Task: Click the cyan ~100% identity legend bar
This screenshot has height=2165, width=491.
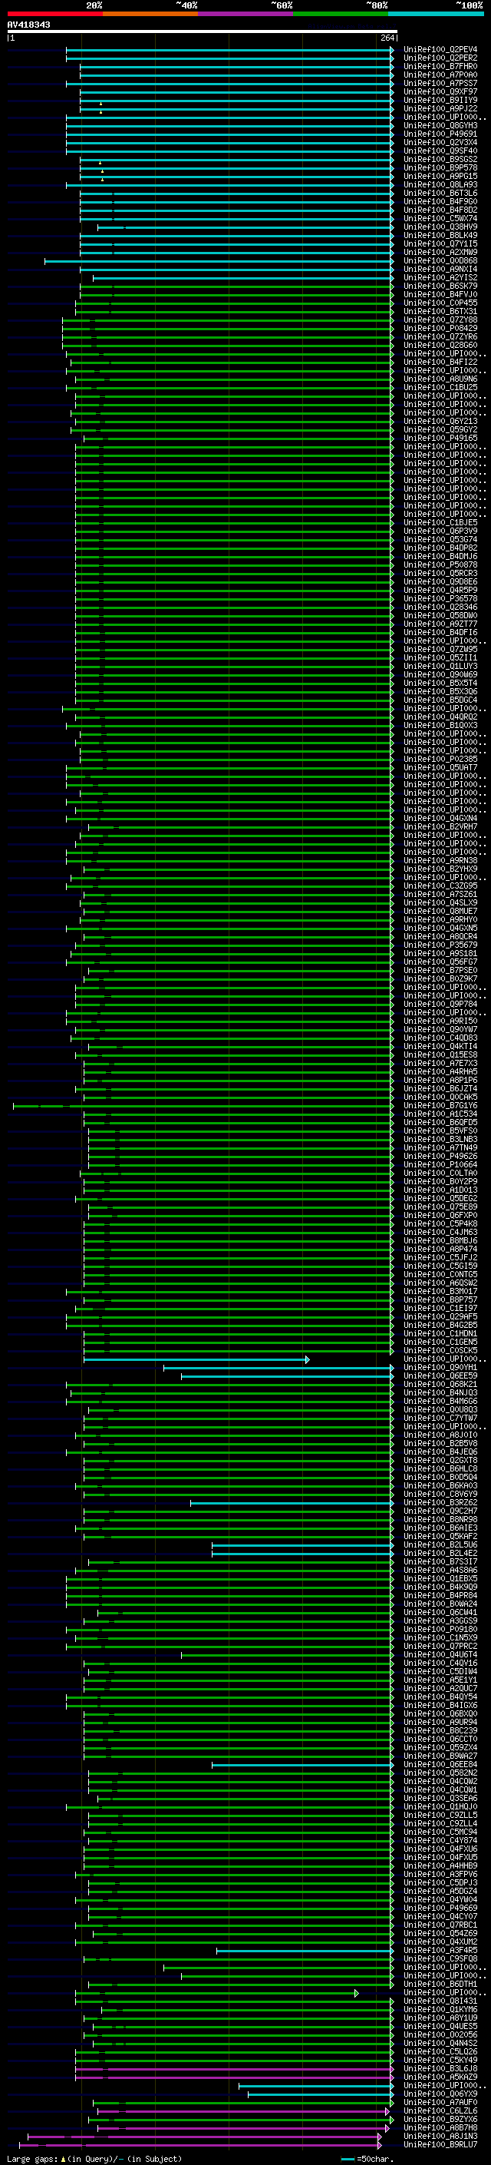Action: pos(436,15)
